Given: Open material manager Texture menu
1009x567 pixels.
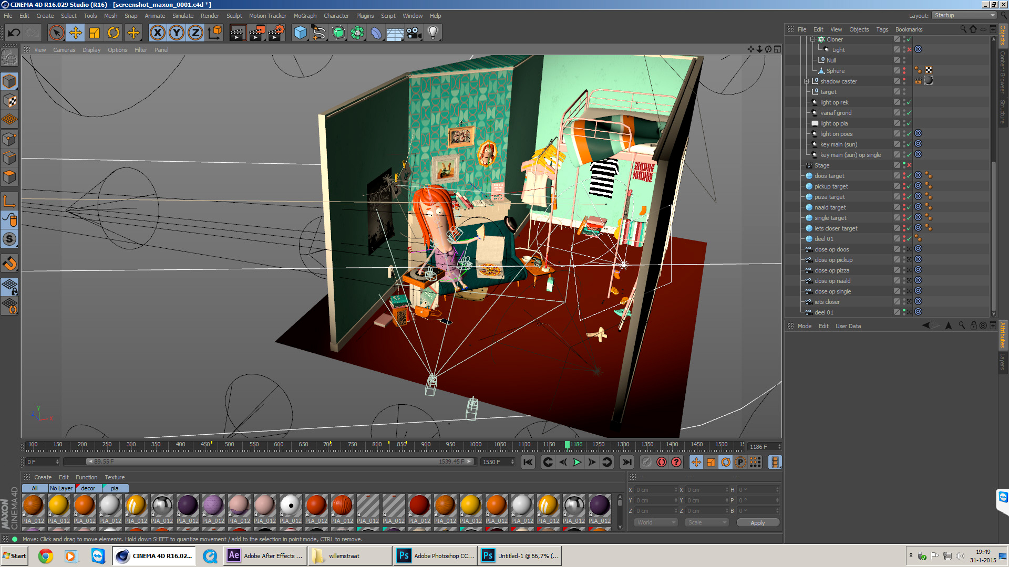Looking at the screenshot, I should coord(115,477).
